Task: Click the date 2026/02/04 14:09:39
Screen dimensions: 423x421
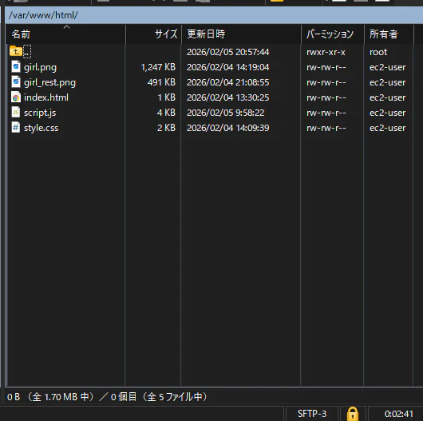Action: pos(228,128)
